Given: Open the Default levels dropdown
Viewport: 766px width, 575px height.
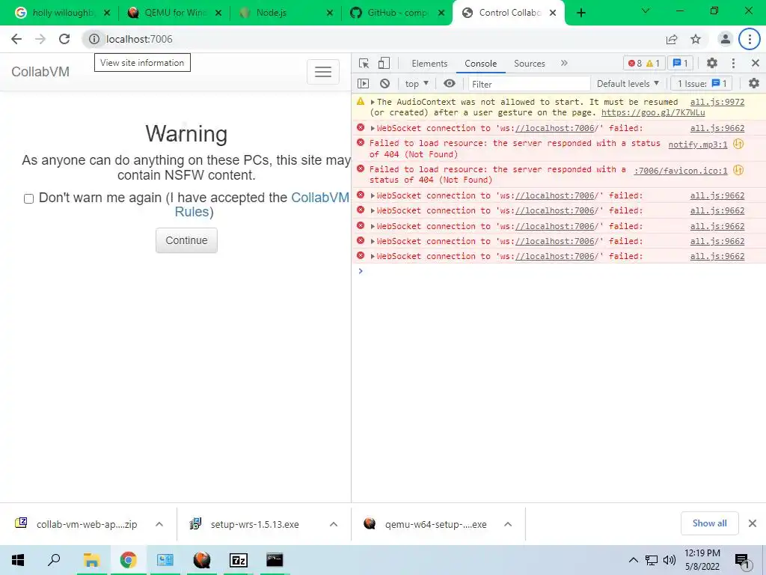Looking at the screenshot, I should tap(628, 84).
